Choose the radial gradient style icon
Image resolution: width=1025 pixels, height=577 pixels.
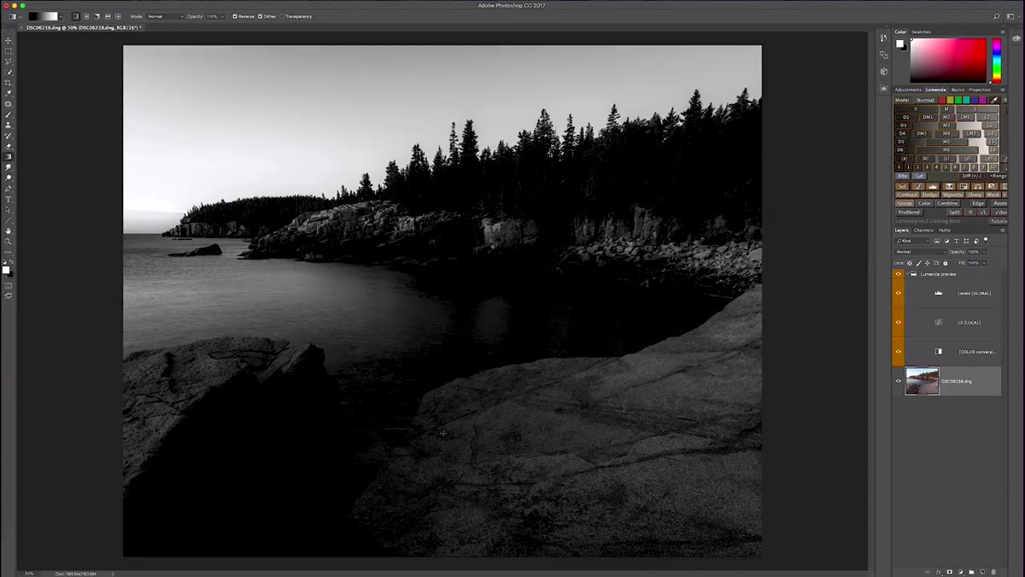(86, 16)
